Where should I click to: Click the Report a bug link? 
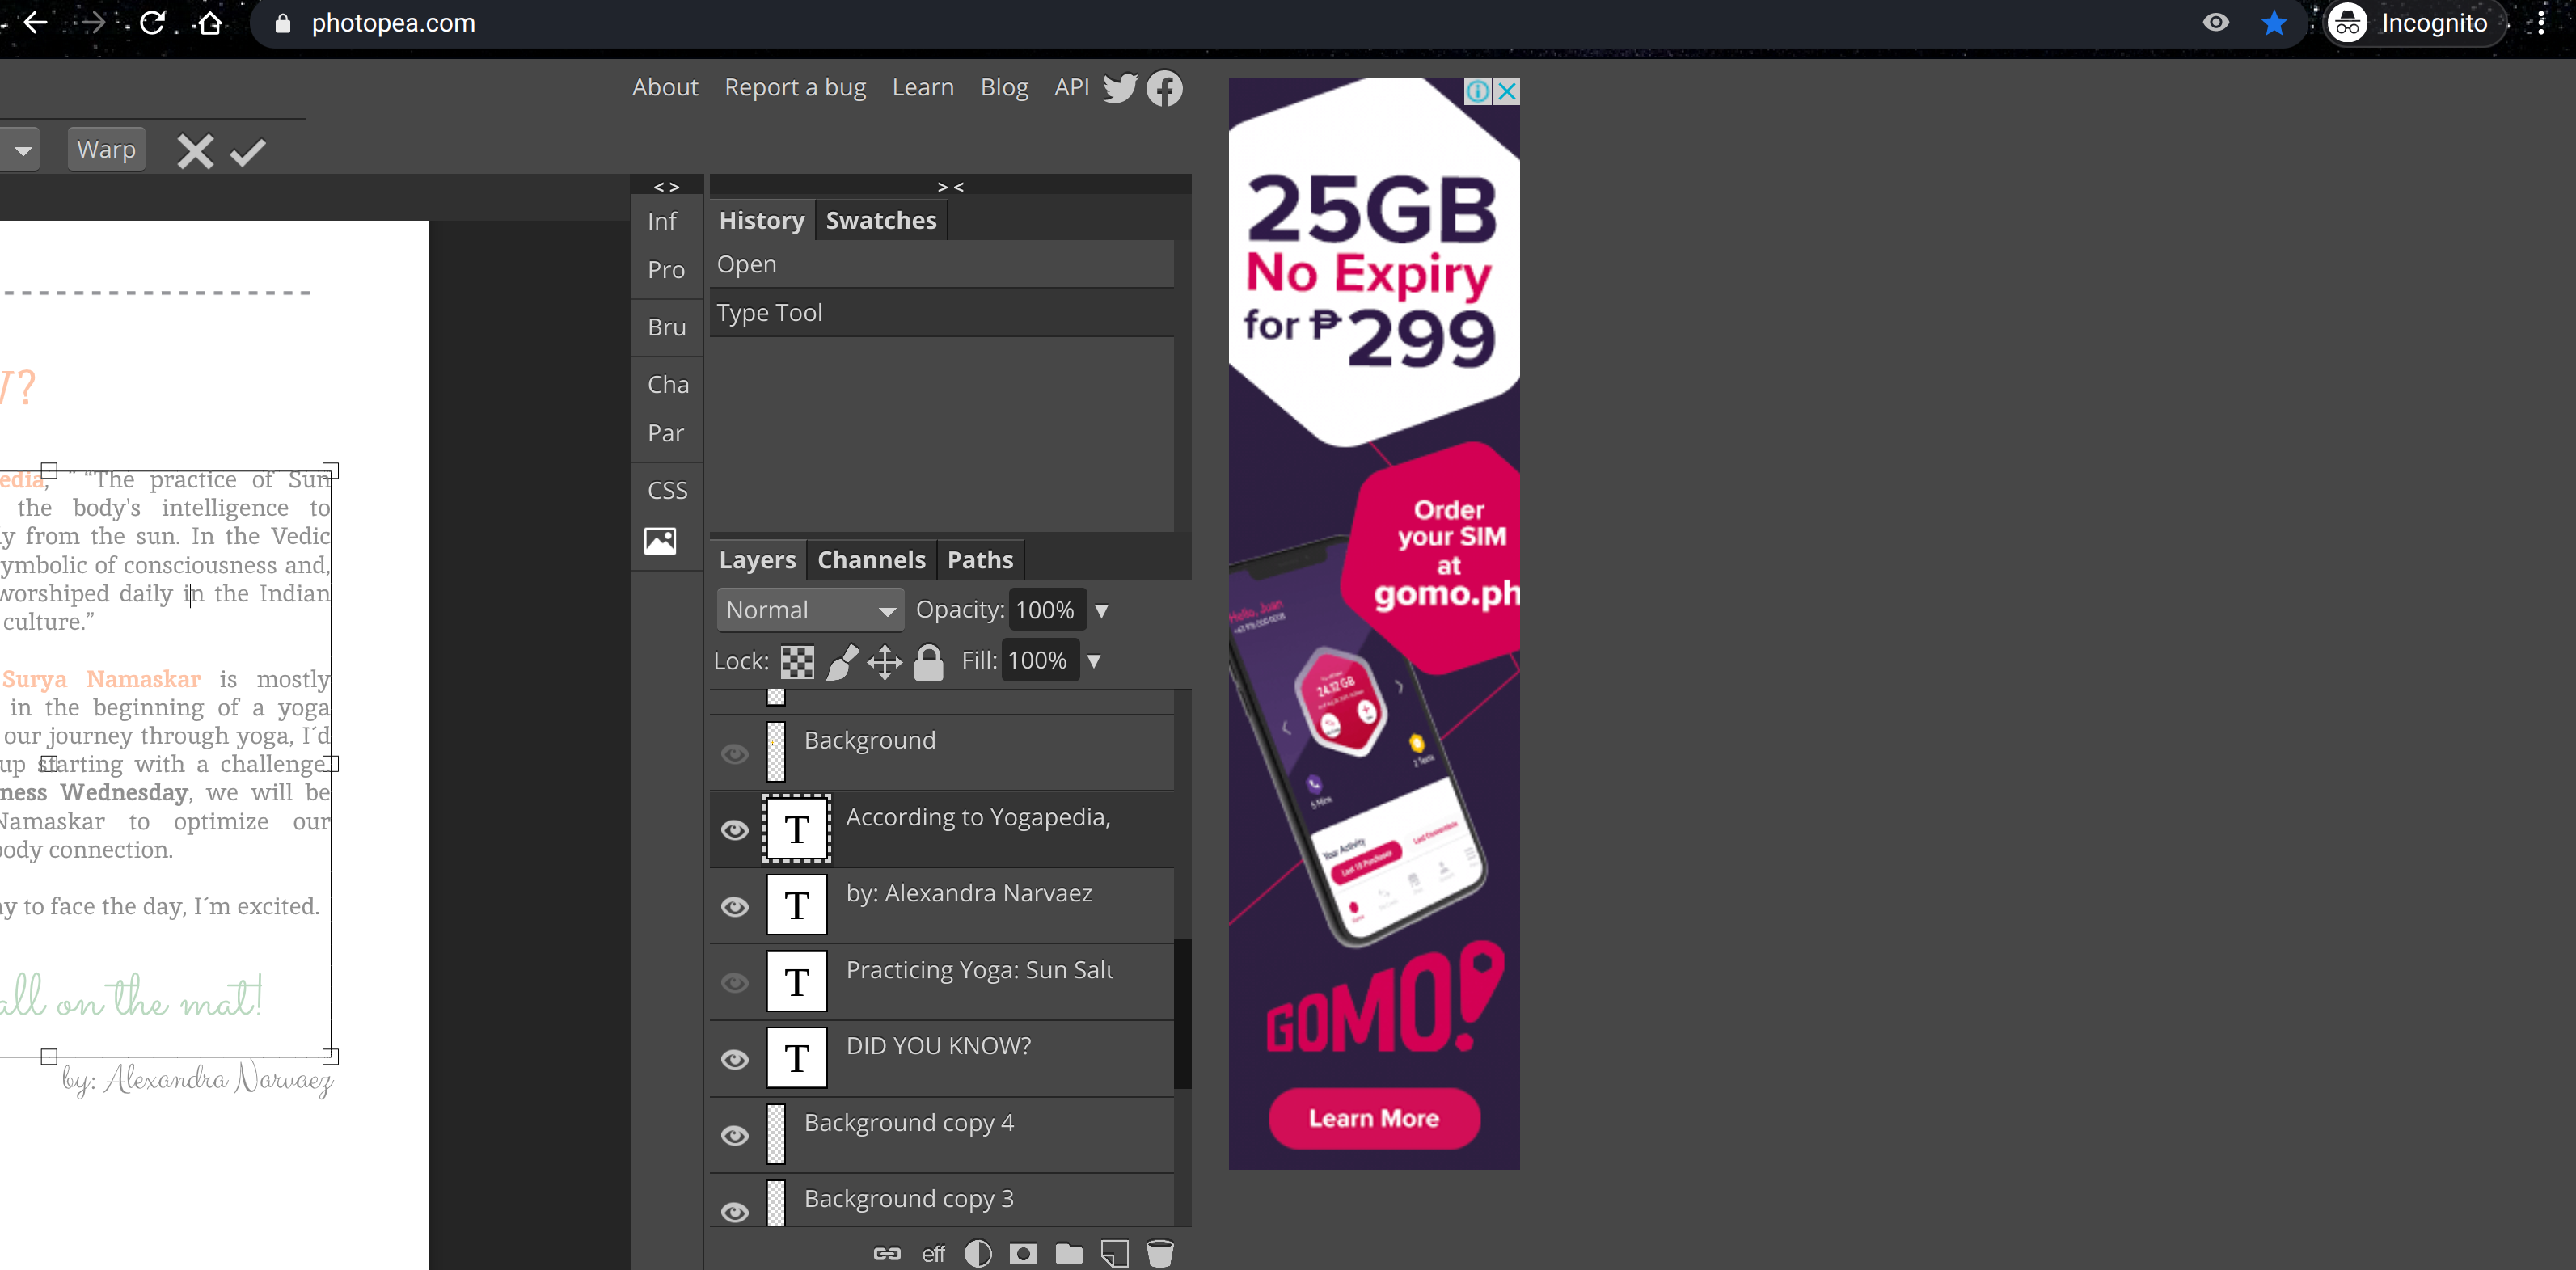(795, 87)
